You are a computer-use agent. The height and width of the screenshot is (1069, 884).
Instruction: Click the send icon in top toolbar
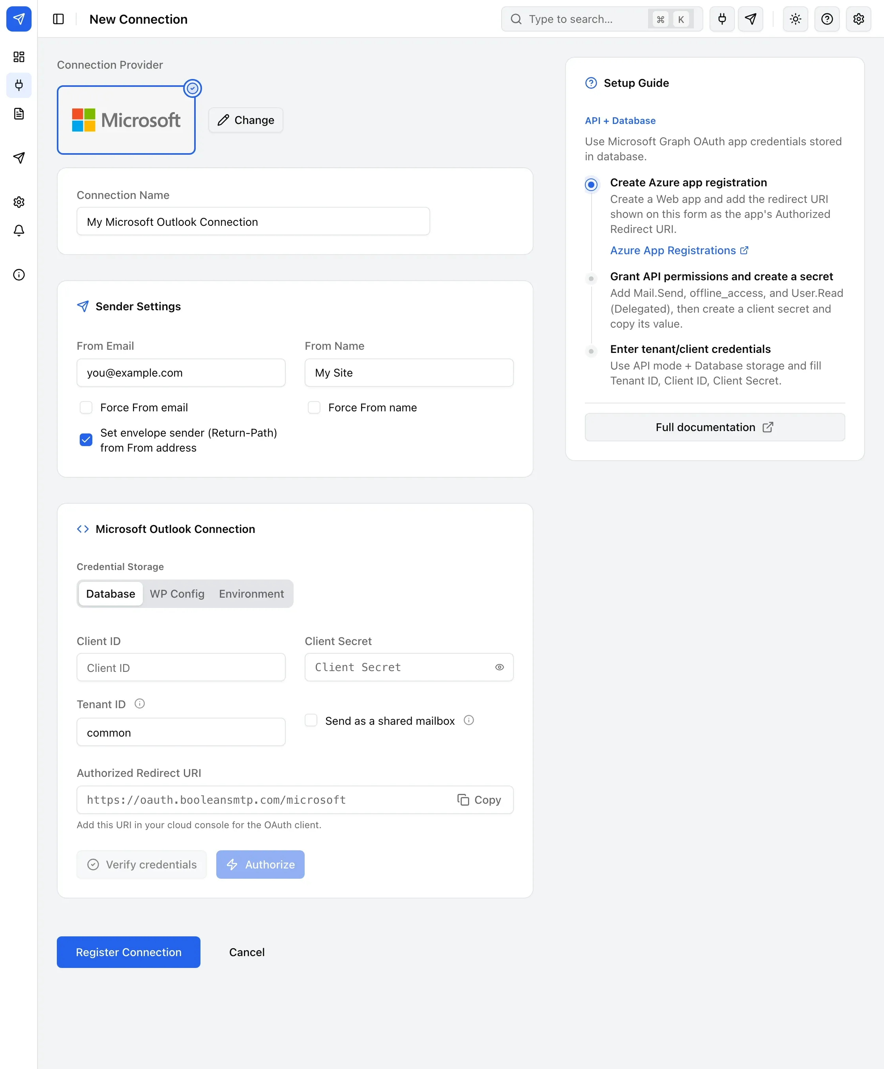click(750, 19)
